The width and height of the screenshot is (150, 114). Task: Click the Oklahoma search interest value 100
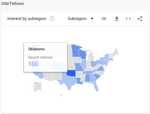click(33, 64)
